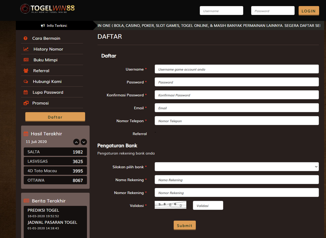Click the Lupa Password calendar icon
326x238 pixels.
(x=26, y=92)
